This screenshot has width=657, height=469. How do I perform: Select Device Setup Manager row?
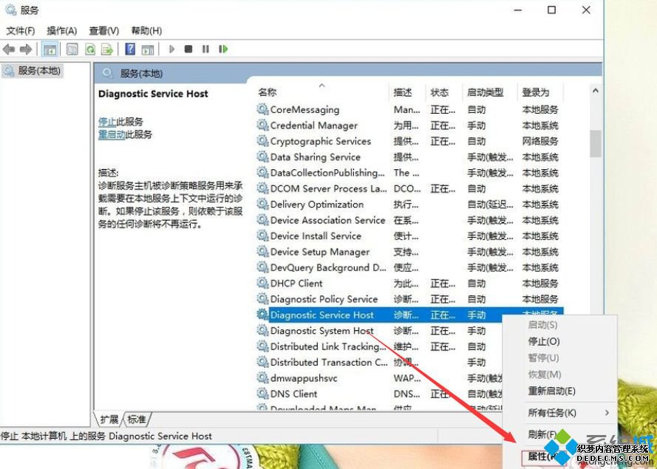click(409, 252)
